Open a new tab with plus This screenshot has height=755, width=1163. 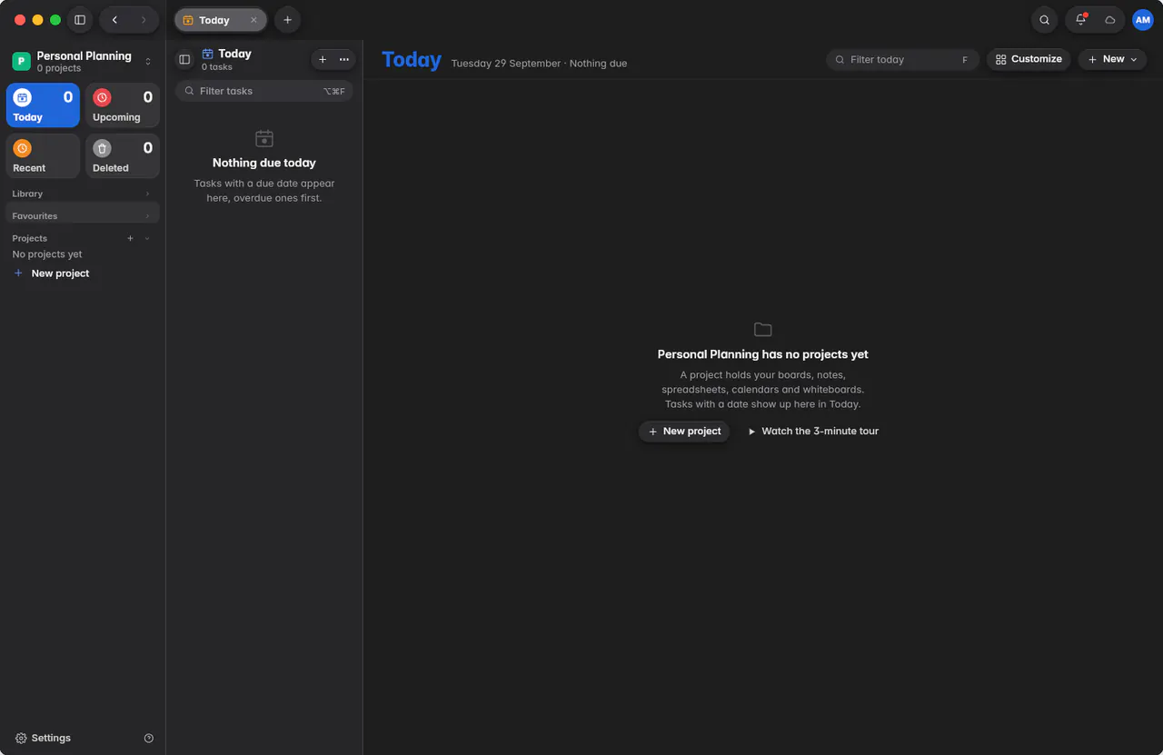[x=287, y=20]
